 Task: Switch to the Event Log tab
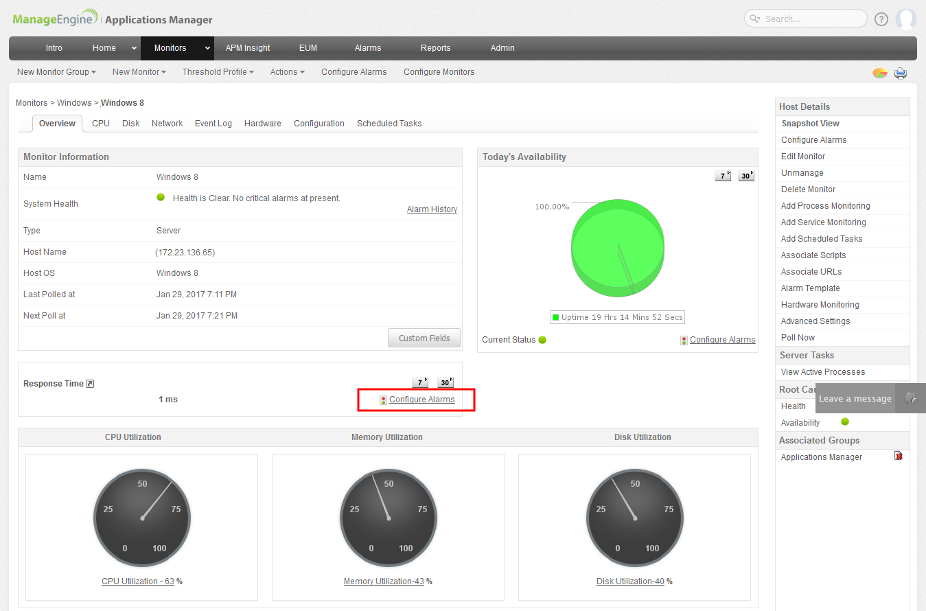click(213, 124)
